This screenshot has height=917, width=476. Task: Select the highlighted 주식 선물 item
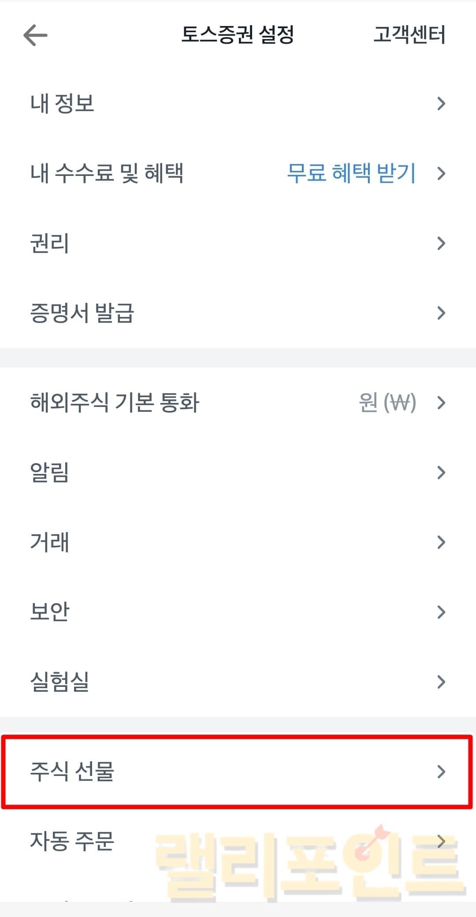72,772
